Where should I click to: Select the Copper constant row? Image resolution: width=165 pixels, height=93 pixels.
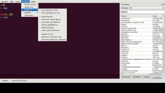pos(142,69)
